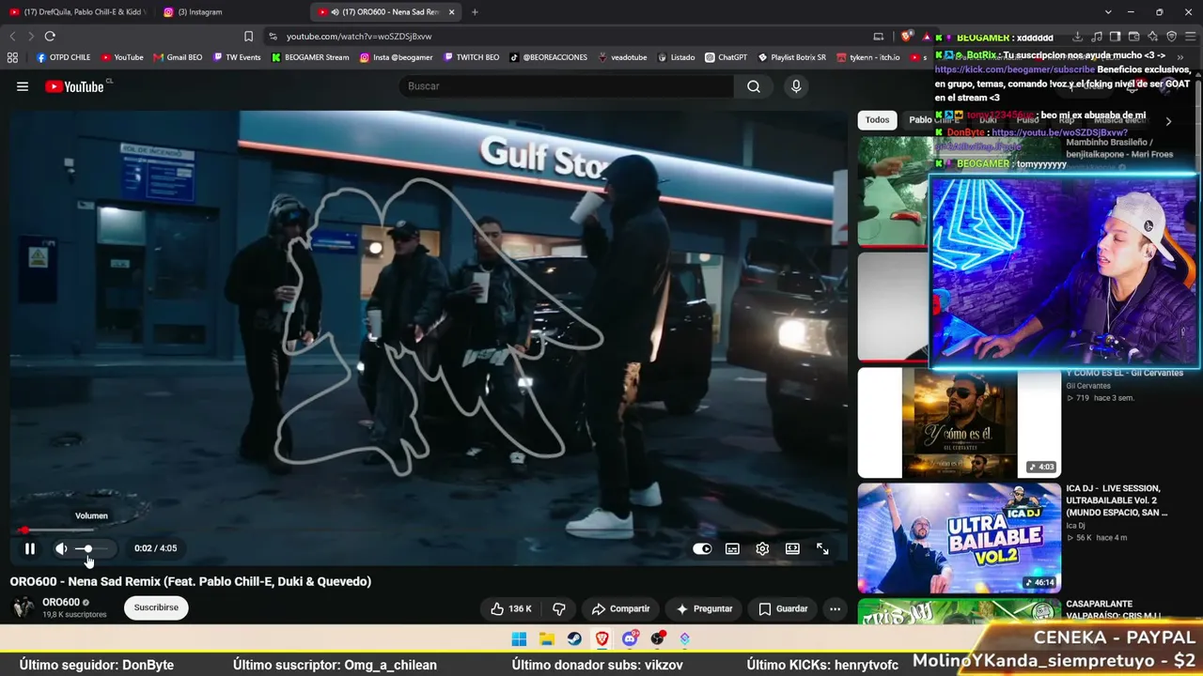Open the Listado bookmark
Image resolution: width=1203 pixels, height=676 pixels.
point(676,57)
